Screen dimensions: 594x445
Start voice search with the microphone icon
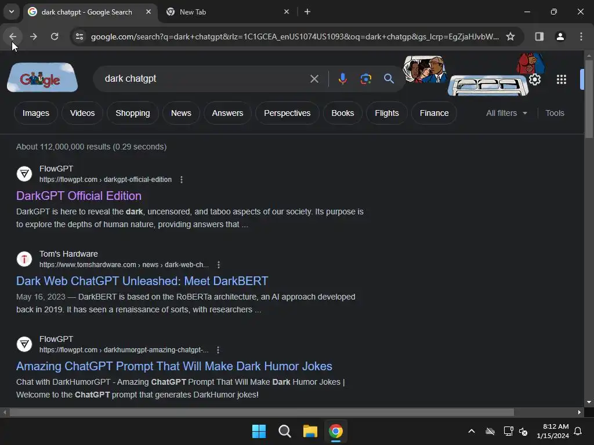(342, 79)
